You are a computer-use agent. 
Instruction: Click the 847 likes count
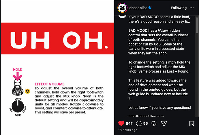pyautogui.click(x=129, y=123)
